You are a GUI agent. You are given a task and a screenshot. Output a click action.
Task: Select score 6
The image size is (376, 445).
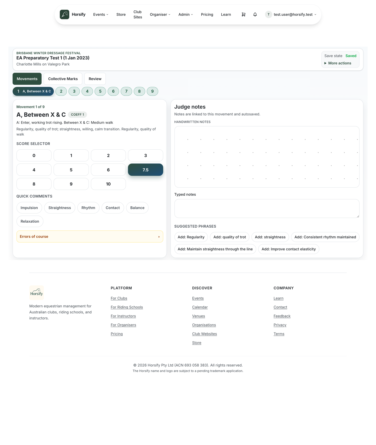pyautogui.click(x=108, y=170)
